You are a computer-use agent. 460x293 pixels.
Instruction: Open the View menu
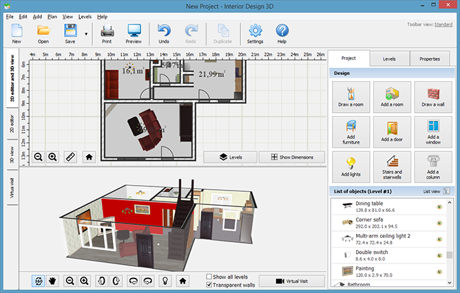(67, 17)
